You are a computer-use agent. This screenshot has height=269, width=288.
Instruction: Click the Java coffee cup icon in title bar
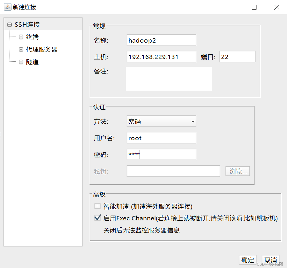click(7, 7)
